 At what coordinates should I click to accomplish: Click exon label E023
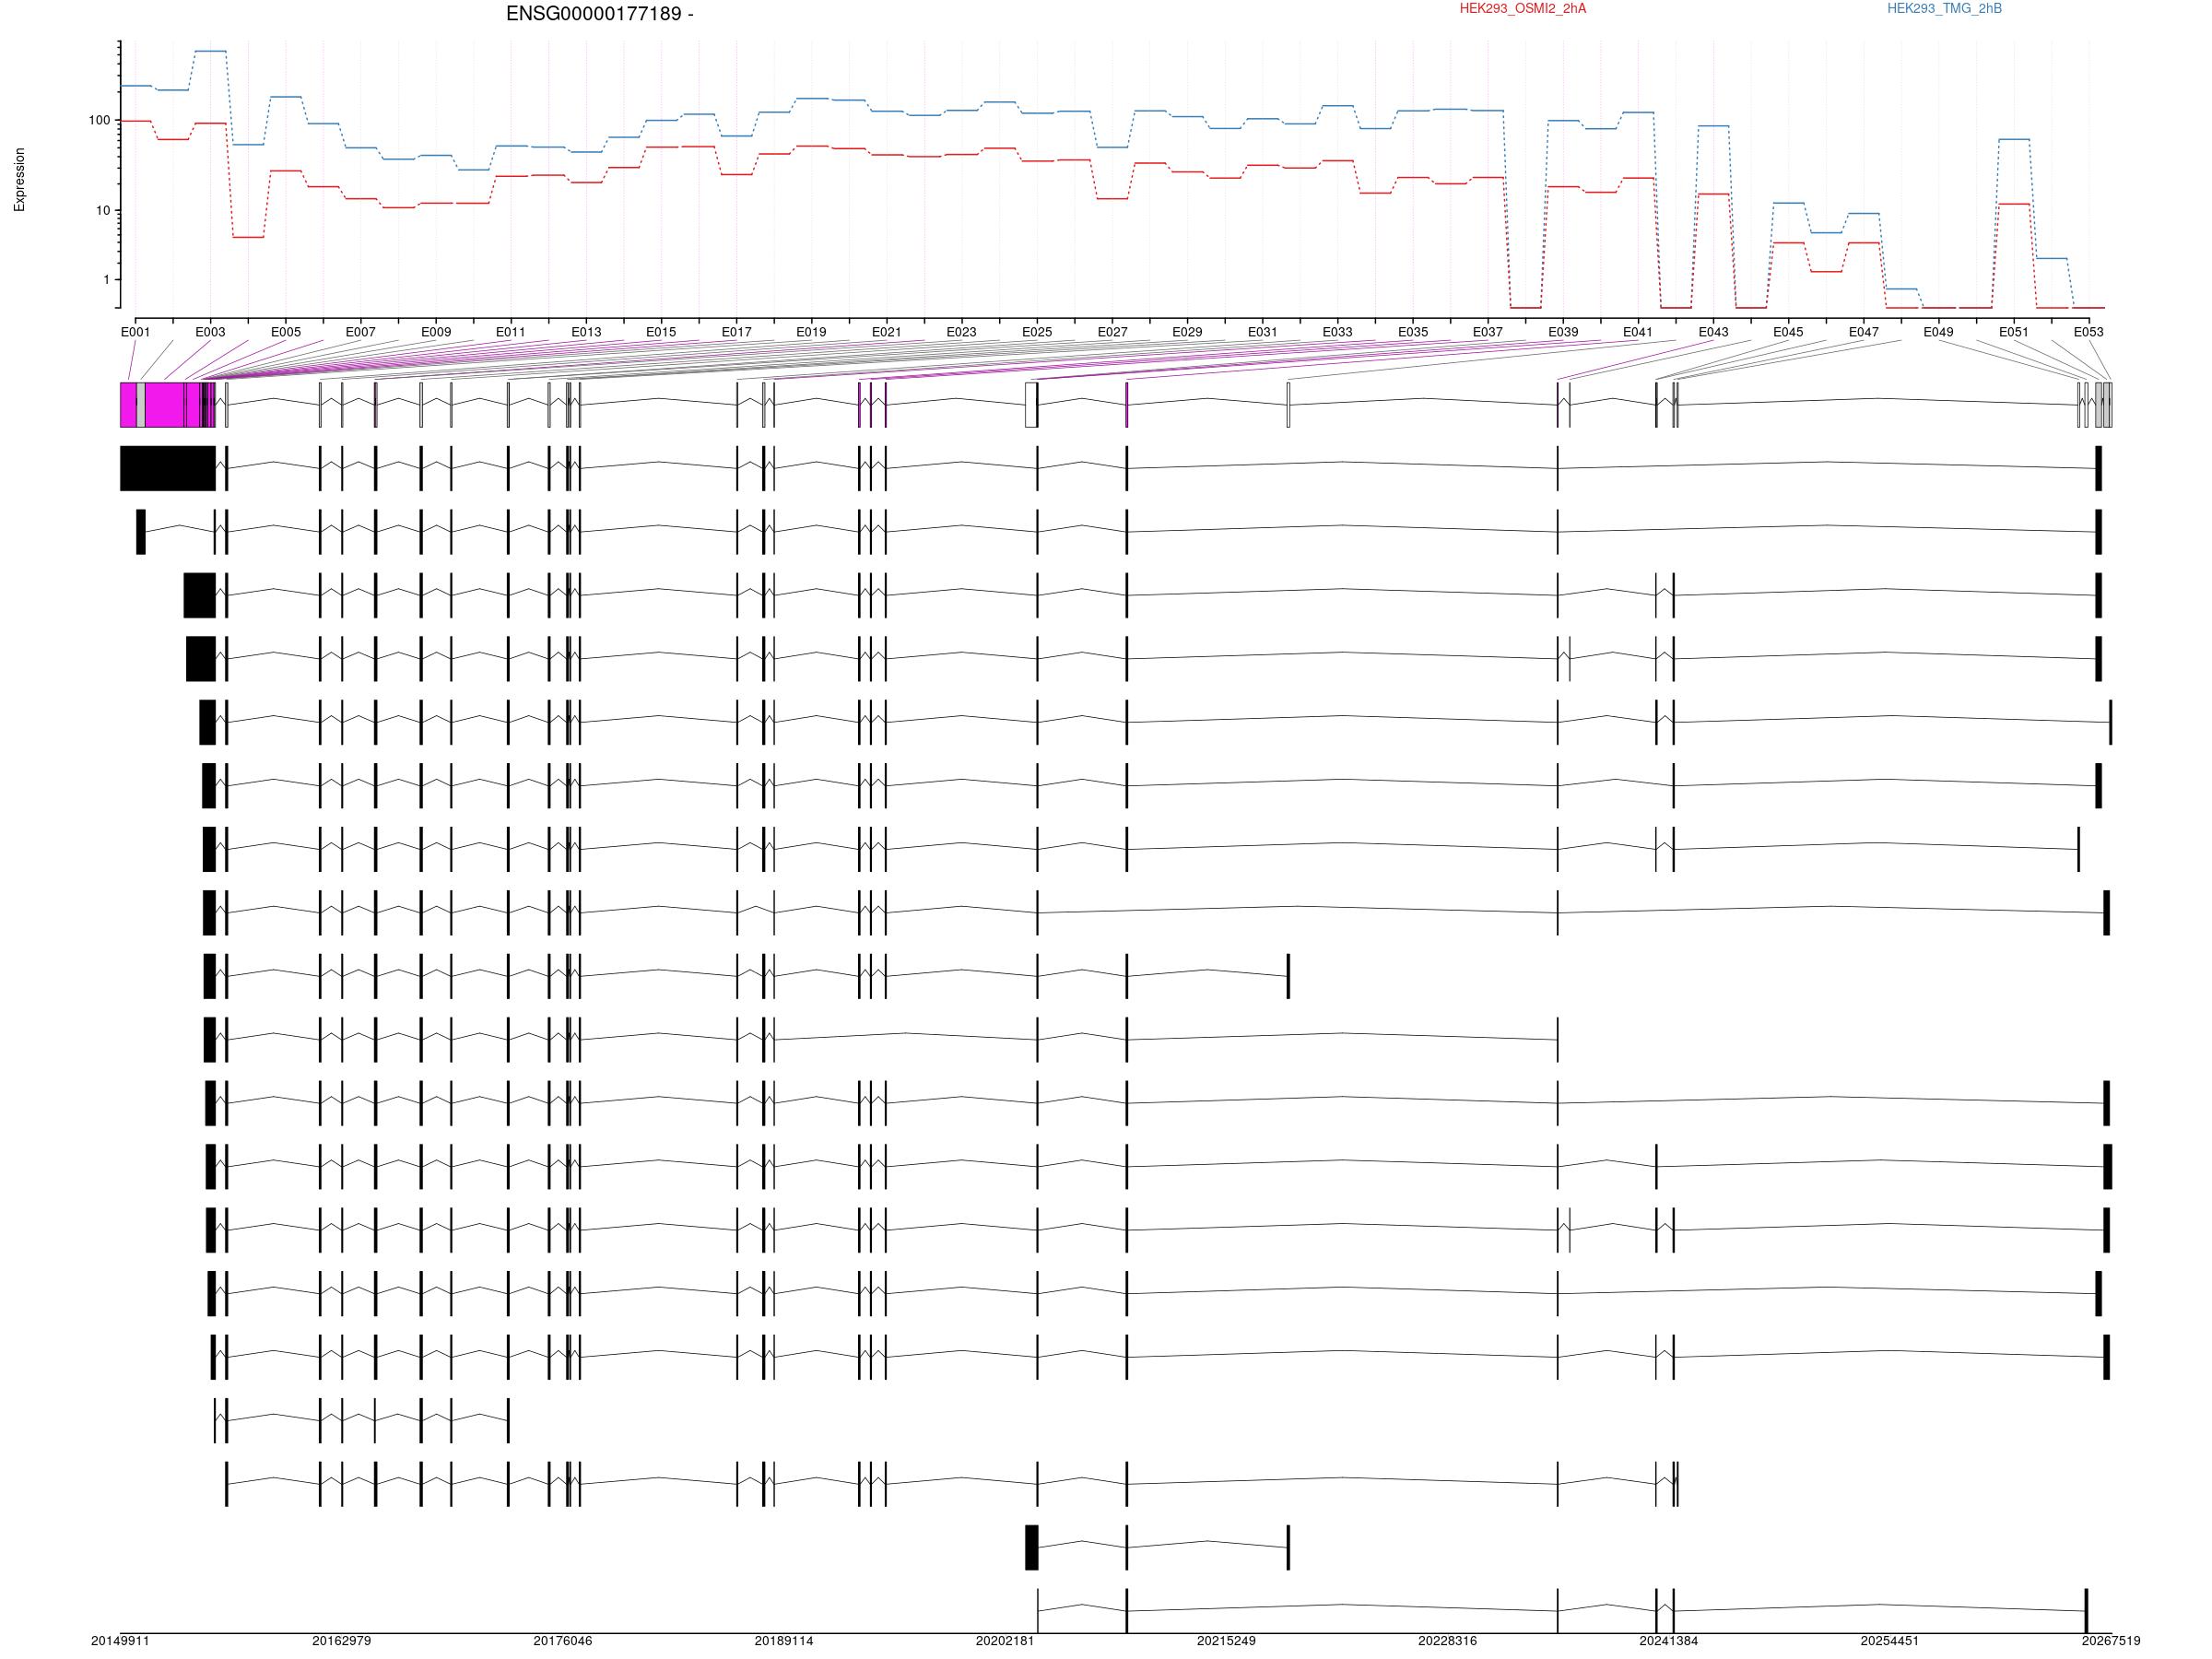click(x=961, y=332)
